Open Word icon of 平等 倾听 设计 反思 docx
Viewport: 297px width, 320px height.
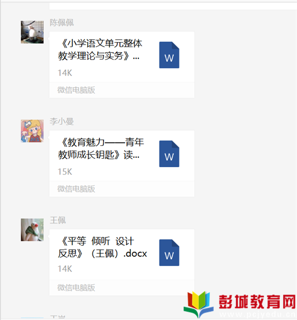click(169, 252)
